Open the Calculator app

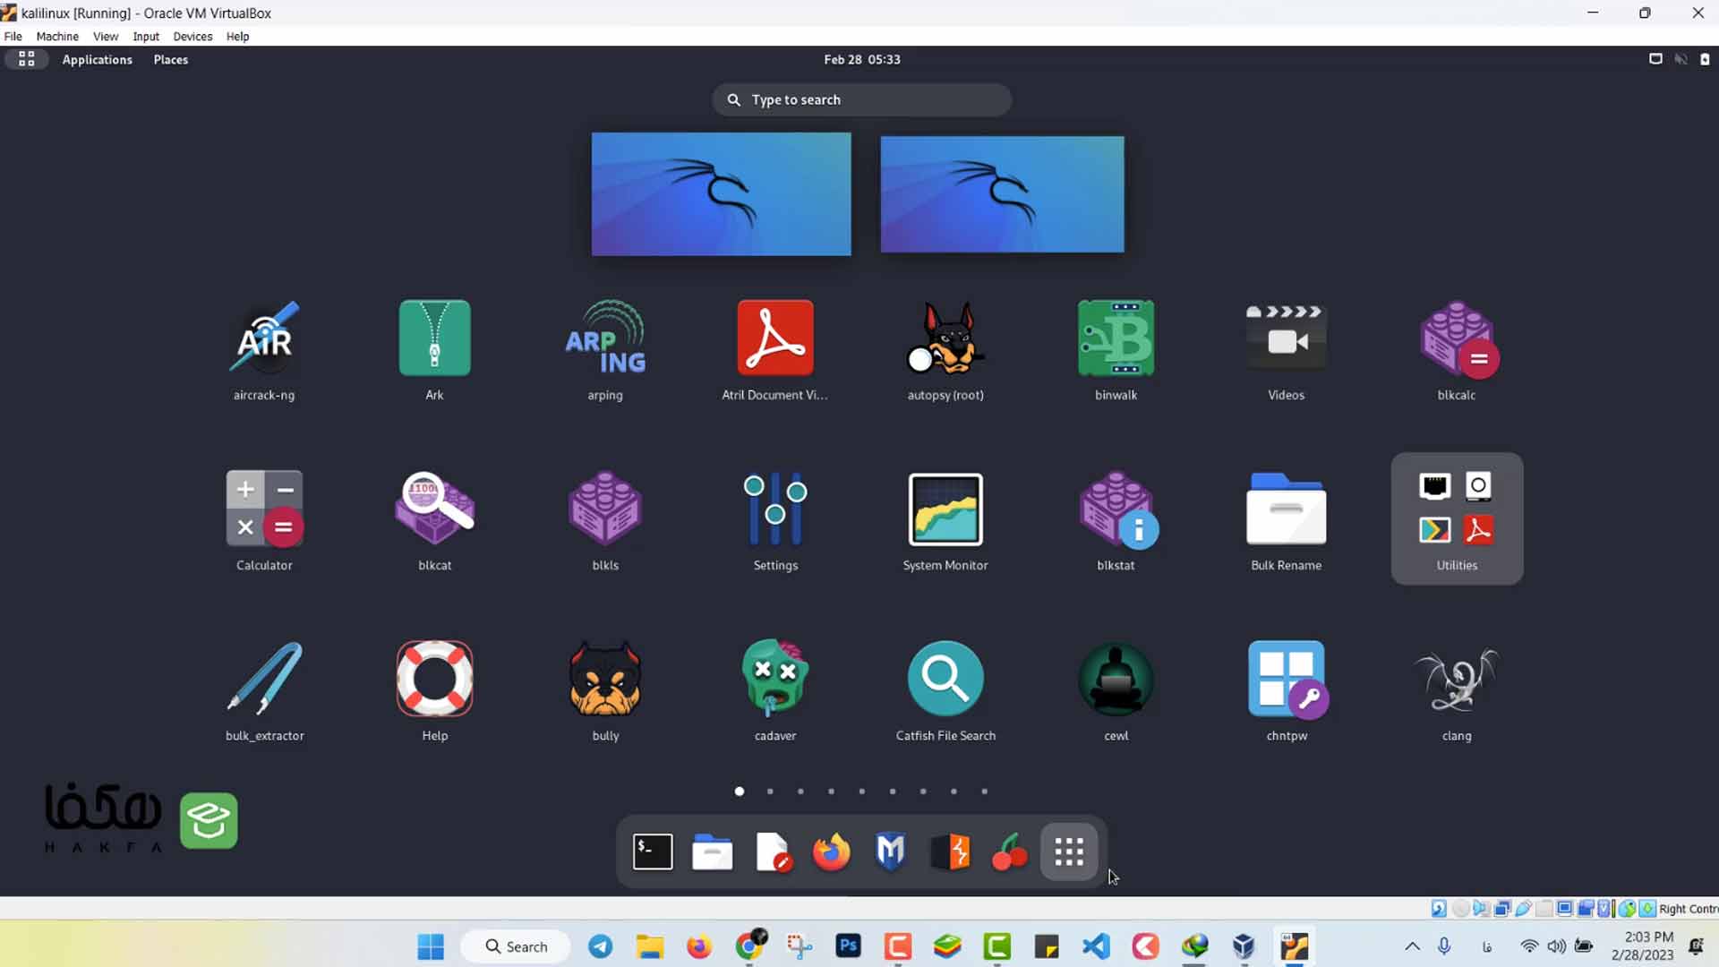(x=264, y=521)
